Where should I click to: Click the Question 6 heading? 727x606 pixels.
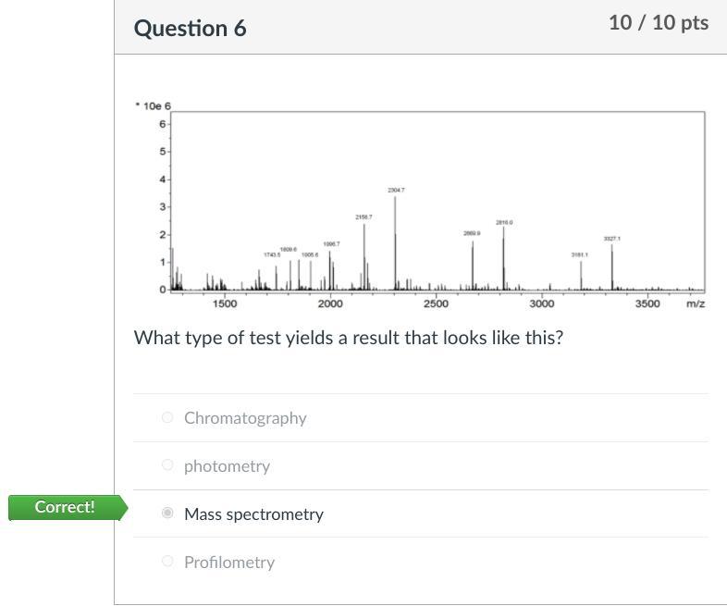pos(190,28)
